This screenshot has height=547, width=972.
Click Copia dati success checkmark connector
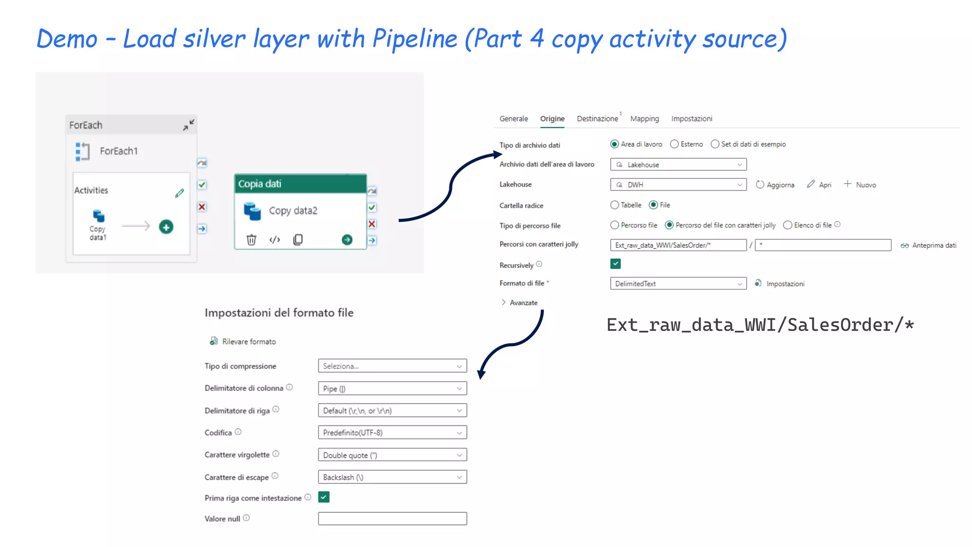(x=372, y=207)
